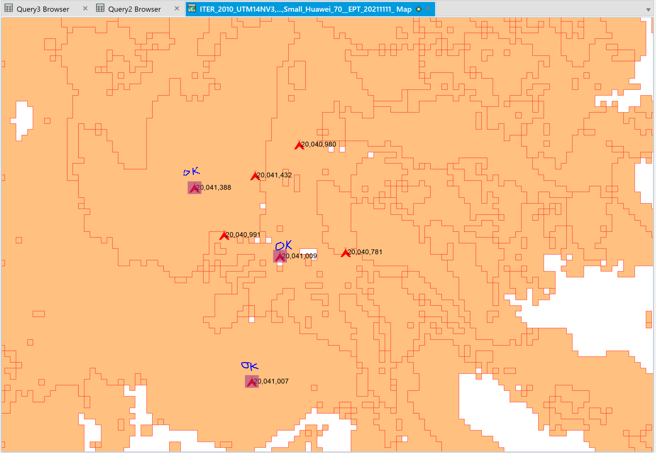This screenshot has width=656, height=453.
Task: Close the Query3 Browser tab
Action: pos(85,8)
